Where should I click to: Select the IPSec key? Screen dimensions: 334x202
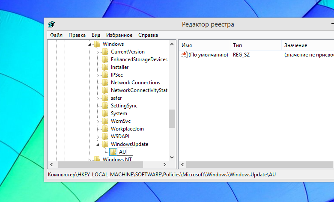point(117,75)
